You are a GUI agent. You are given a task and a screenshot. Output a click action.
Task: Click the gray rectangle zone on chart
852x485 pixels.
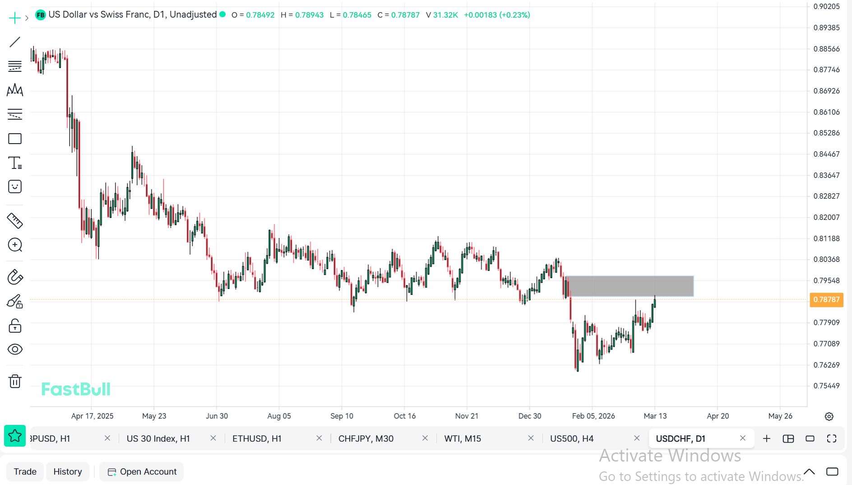tap(630, 286)
